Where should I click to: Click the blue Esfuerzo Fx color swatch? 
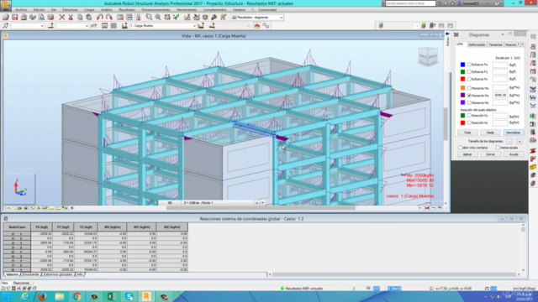462,65
